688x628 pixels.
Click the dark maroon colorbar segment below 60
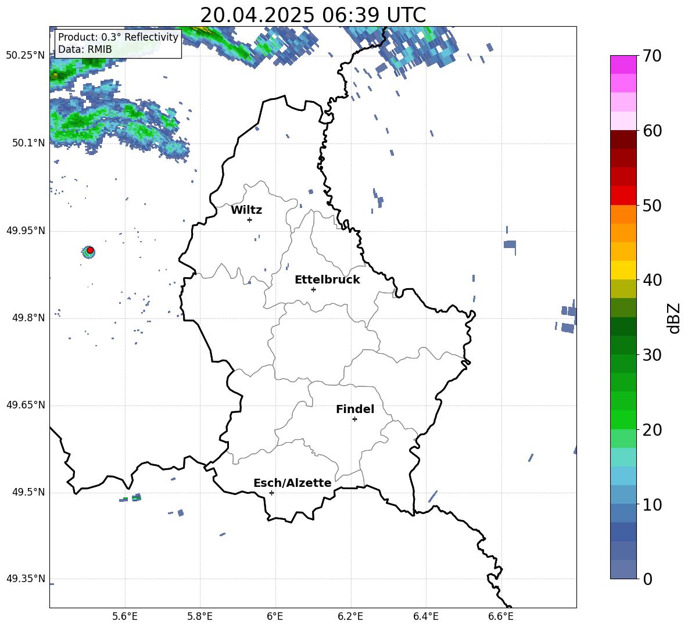pyautogui.click(x=623, y=139)
